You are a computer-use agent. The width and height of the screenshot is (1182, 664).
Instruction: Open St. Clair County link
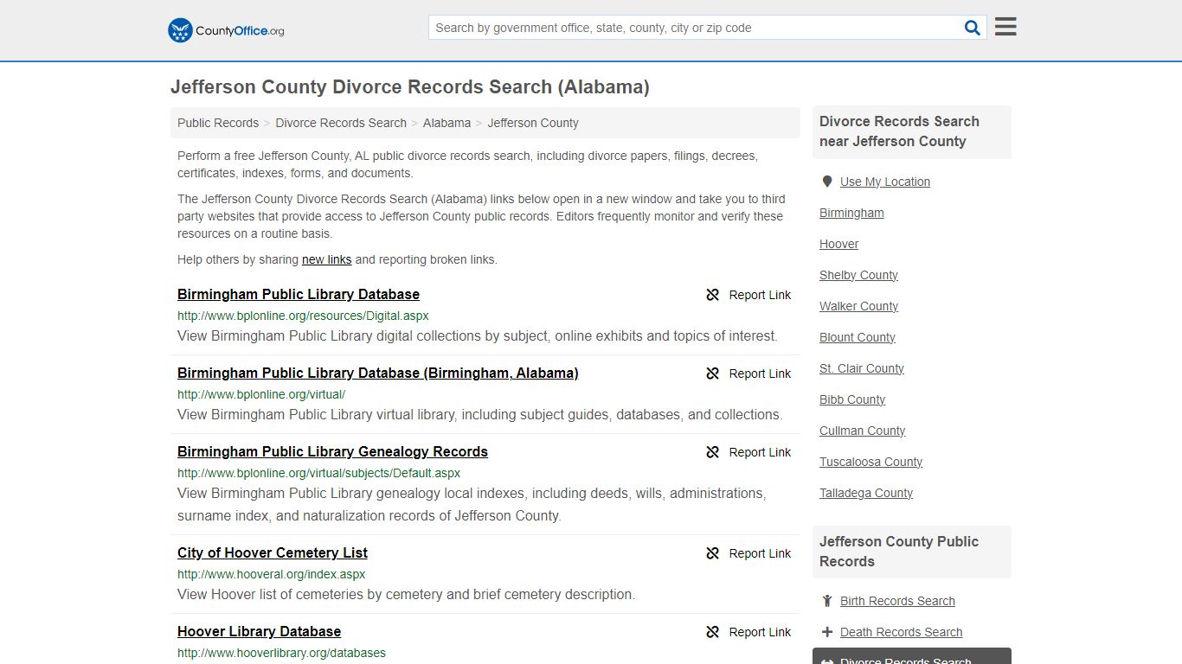pyautogui.click(x=862, y=368)
